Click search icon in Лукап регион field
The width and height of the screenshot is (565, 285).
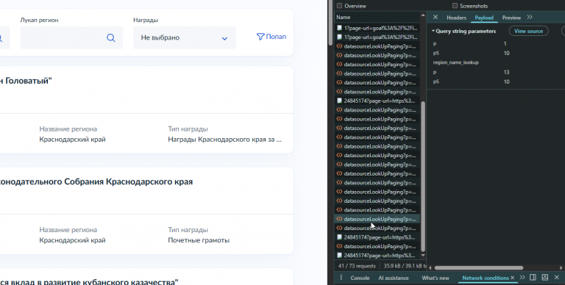tap(111, 37)
